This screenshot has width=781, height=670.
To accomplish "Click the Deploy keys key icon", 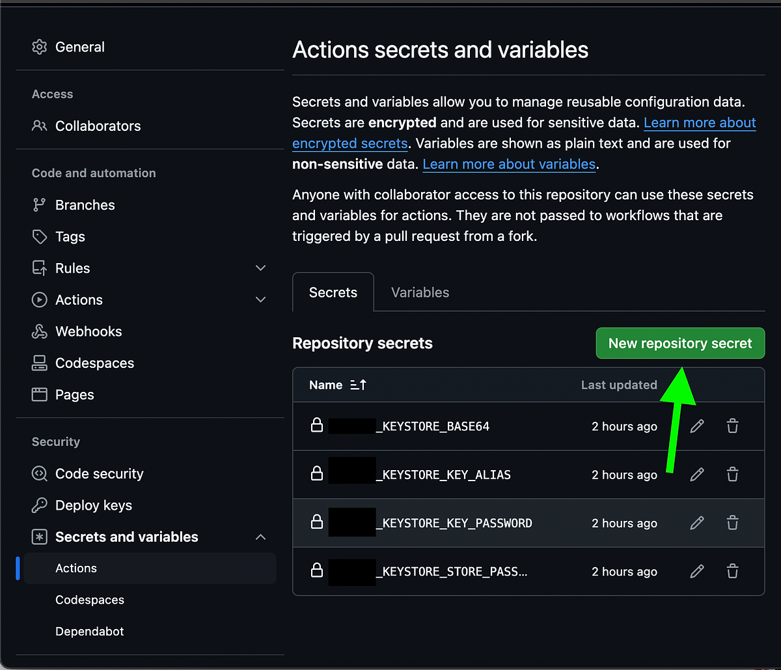I will 39,505.
